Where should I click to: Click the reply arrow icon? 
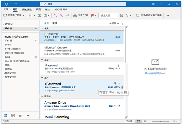(55, 15)
